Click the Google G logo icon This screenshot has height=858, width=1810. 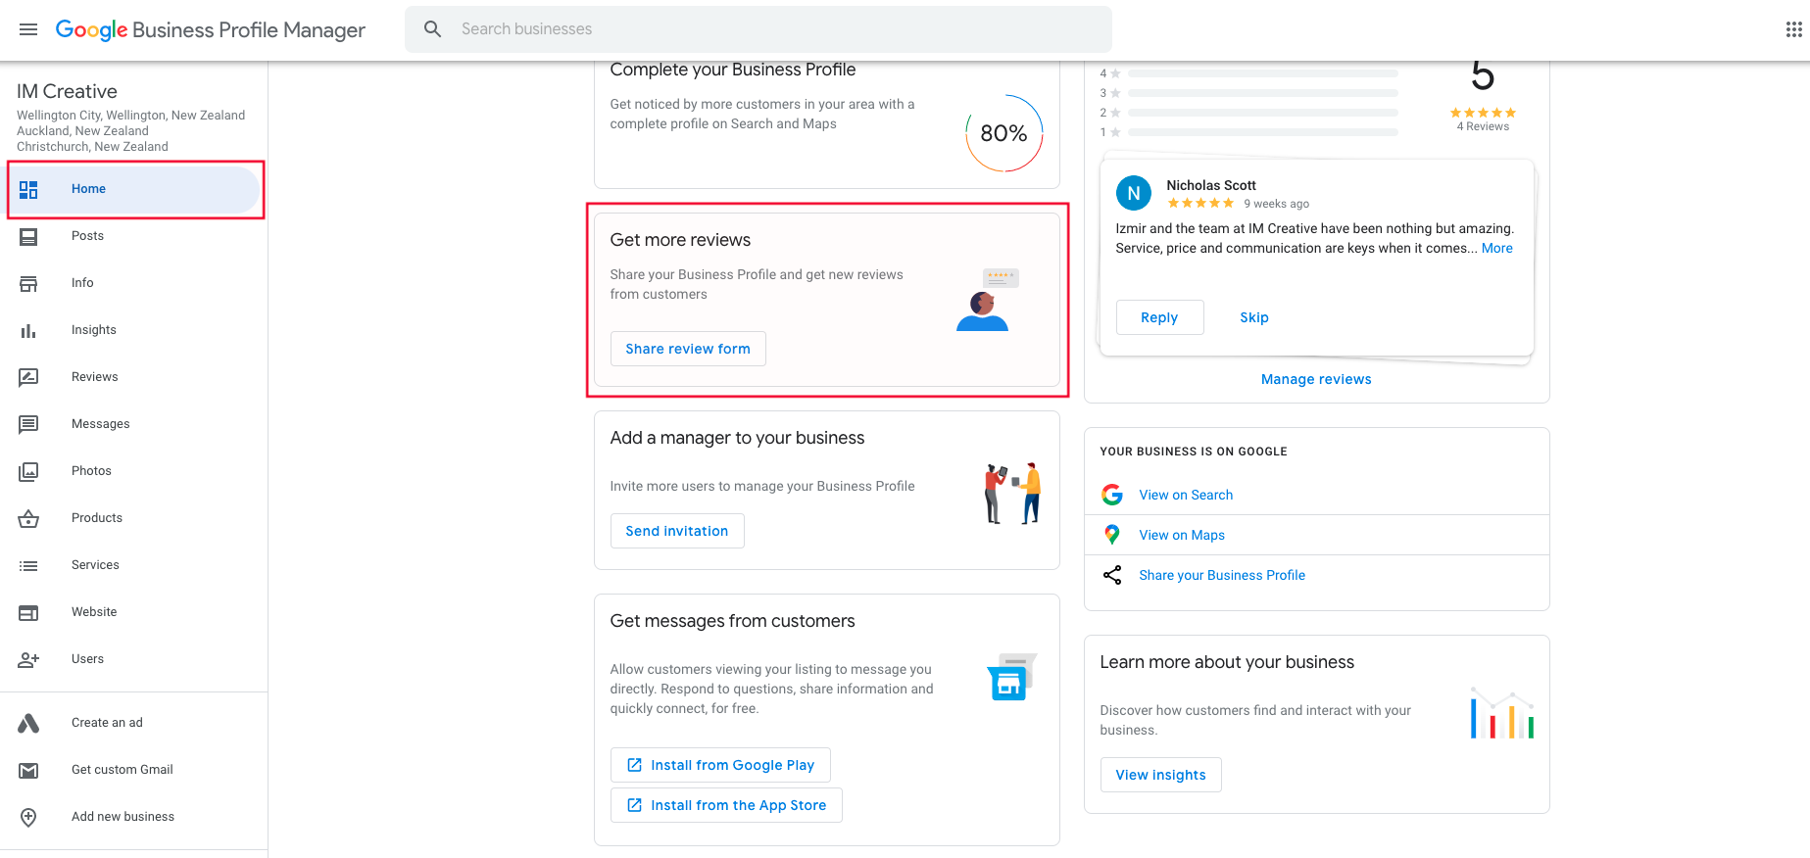click(1112, 495)
